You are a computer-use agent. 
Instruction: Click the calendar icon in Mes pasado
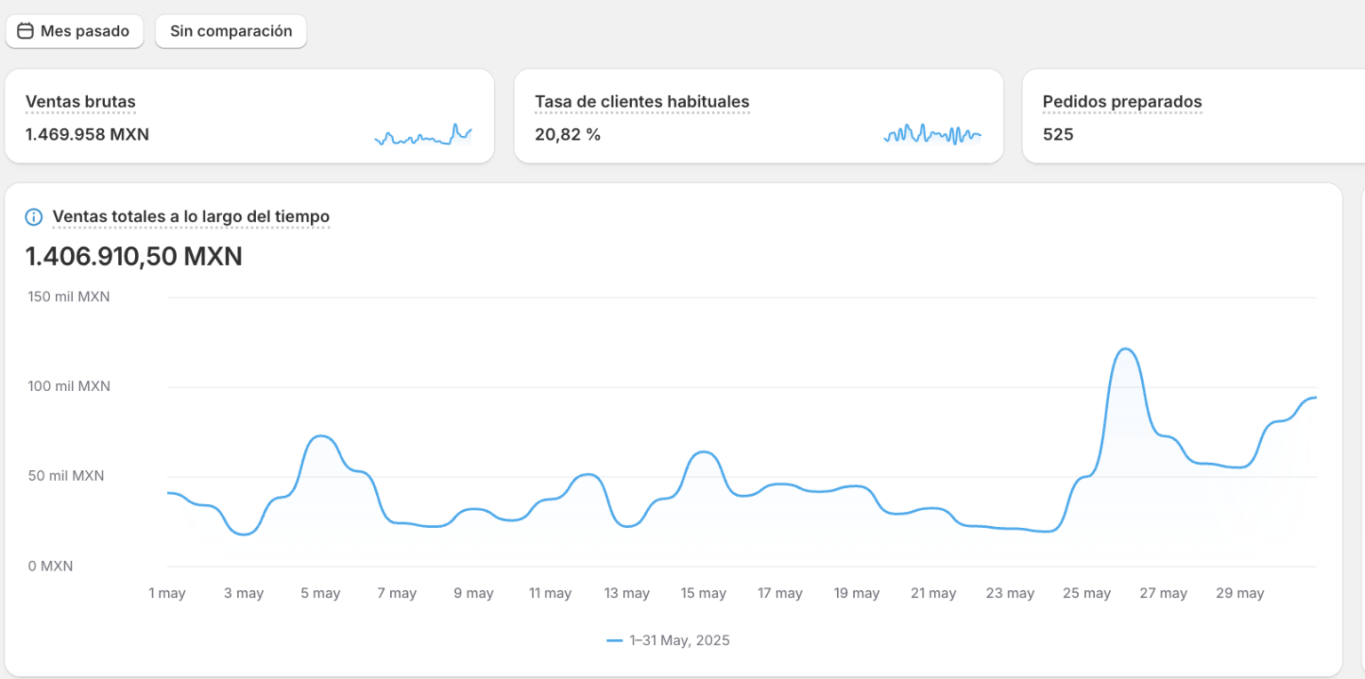click(26, 31)
